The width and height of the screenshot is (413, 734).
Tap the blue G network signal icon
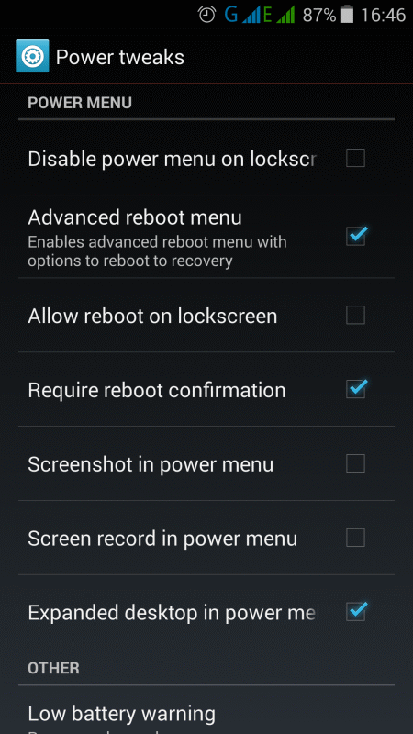pos(241,15)
